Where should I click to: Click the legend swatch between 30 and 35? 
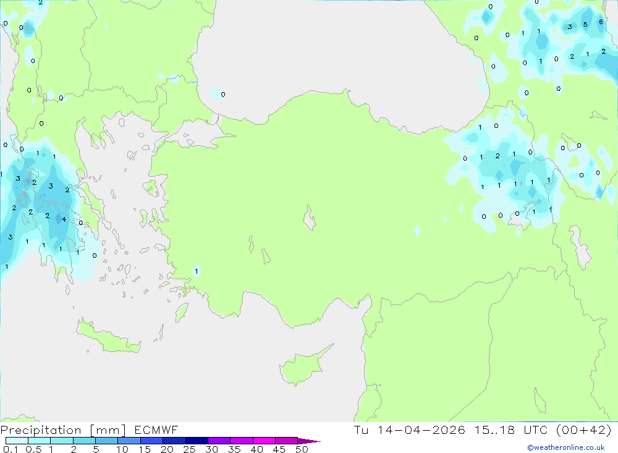pos(219,441)
